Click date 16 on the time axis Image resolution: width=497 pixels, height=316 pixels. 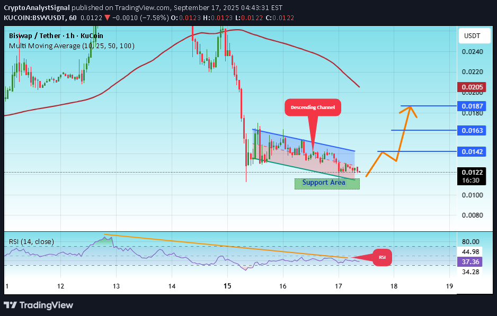click(283, 286)
